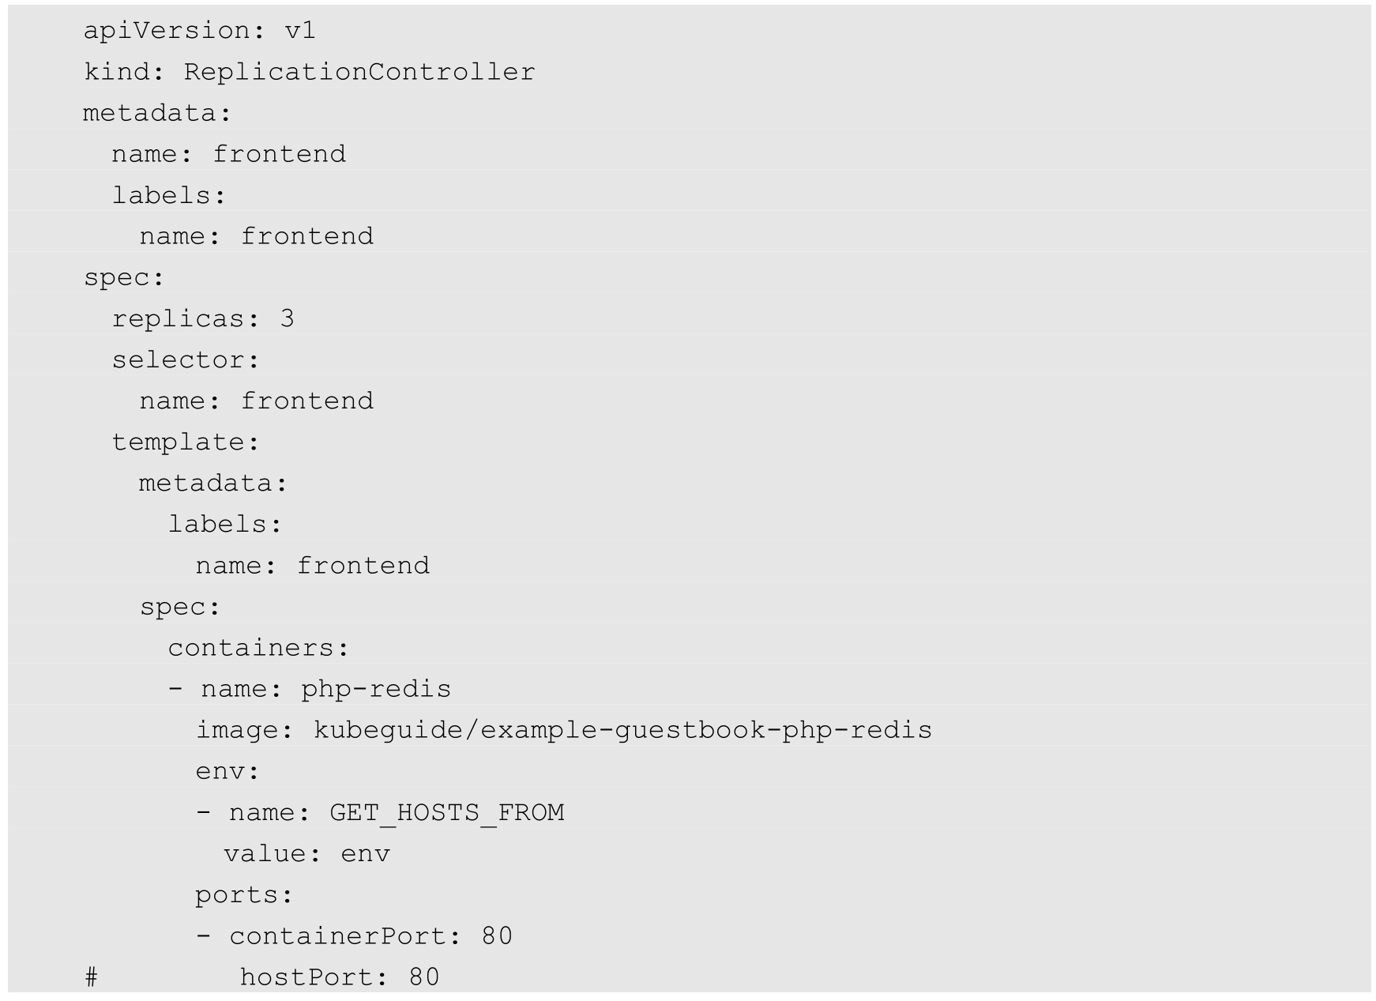The width and height of the screenshot is (1376, 1001).
Task: Click the template key
Action: [184, 442]
